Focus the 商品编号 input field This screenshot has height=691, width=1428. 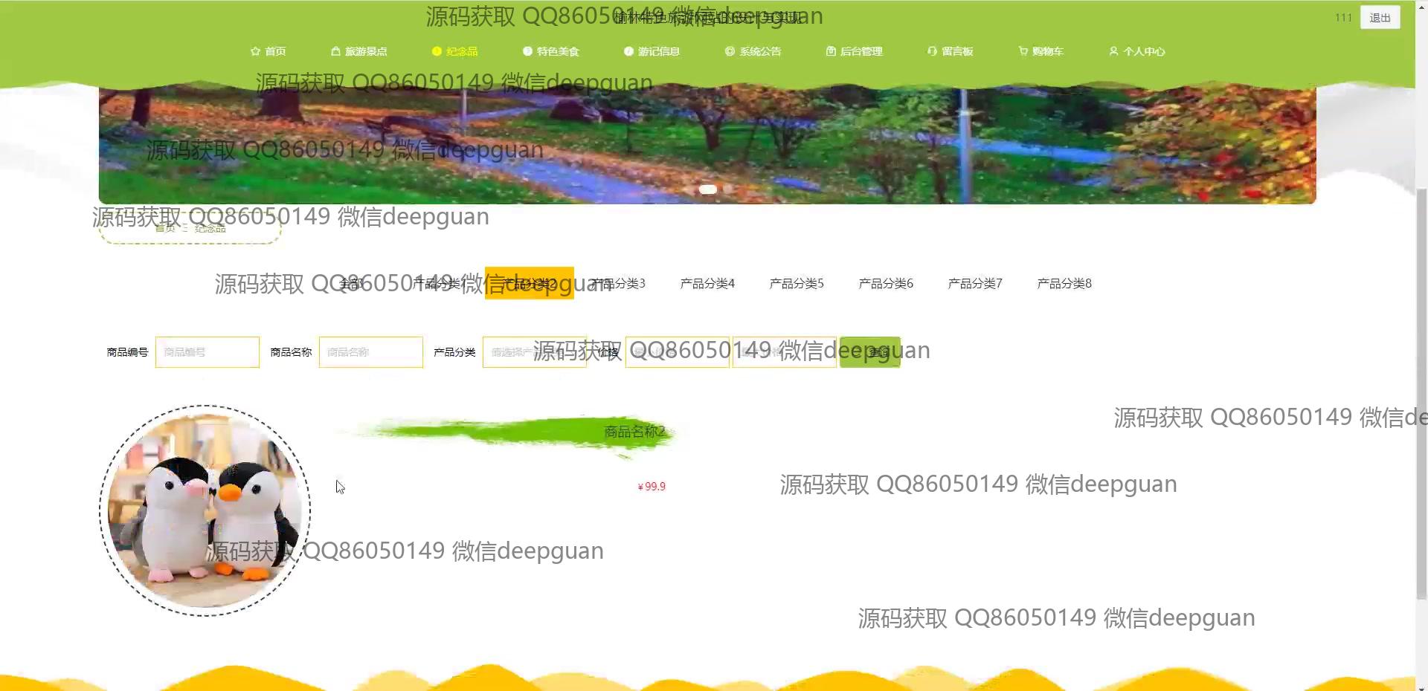click(208, 352)
